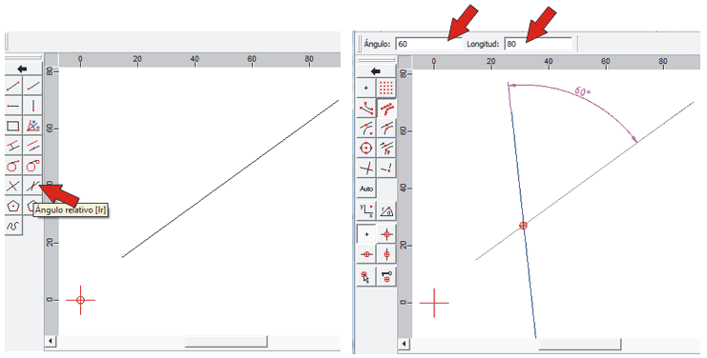Click the Ángulo input field
Image resolution: width=707 pixels, height=358 pixels.
click(428, 44)
